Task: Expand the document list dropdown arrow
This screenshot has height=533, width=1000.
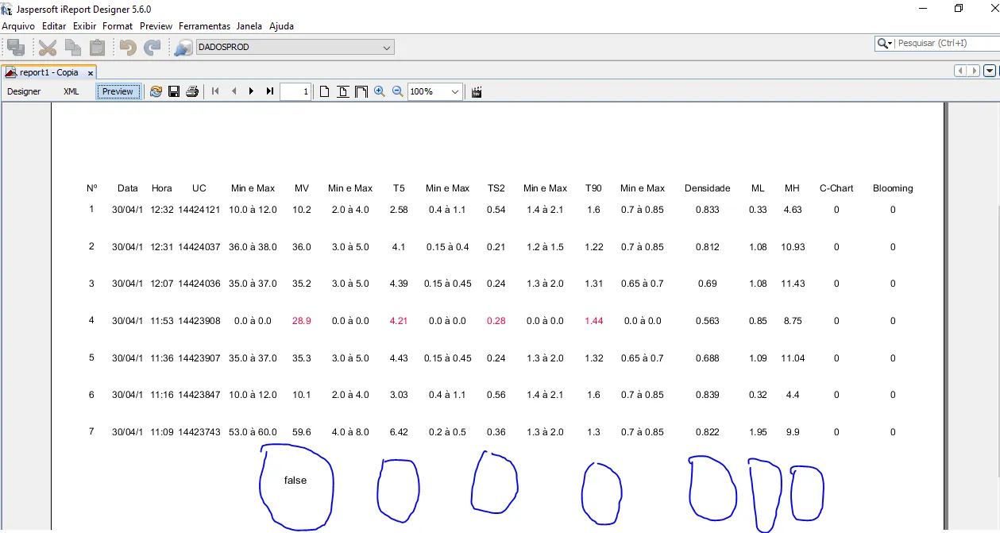Action: (x=990, y=71)
